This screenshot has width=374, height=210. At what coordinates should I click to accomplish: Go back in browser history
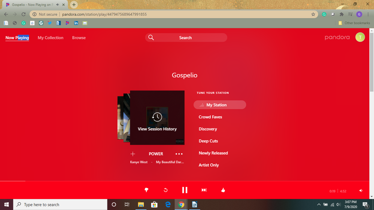tap(6, 14)
